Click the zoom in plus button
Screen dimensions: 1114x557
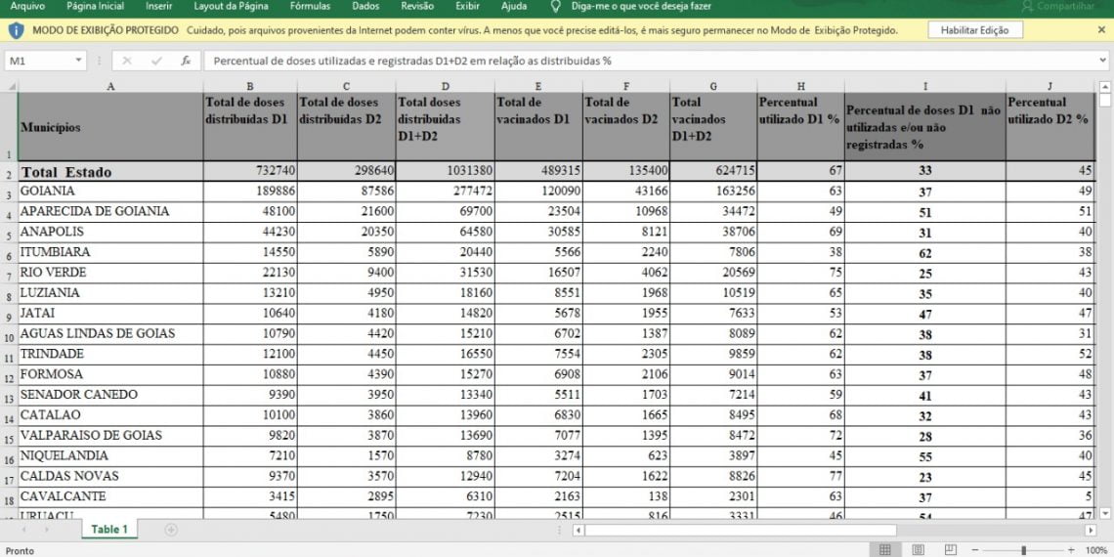pyautogui.click(x=1071, y=550)
